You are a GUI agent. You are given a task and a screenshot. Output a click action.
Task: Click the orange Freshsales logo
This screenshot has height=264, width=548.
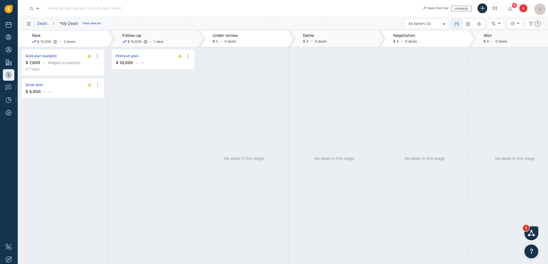pyautogui.click(x=8, y=8)
